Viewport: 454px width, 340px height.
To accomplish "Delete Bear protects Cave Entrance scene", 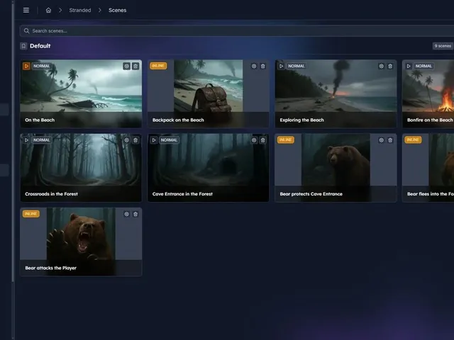I will [390, 140].
